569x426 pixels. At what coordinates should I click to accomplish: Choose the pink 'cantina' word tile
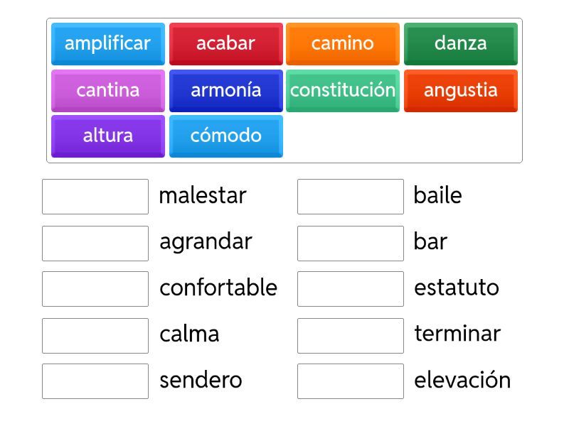107,90
